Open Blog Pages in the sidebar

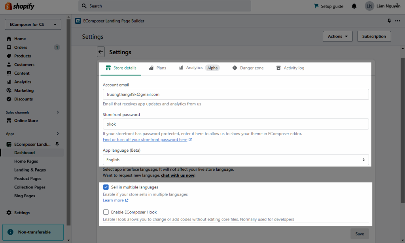25,196
